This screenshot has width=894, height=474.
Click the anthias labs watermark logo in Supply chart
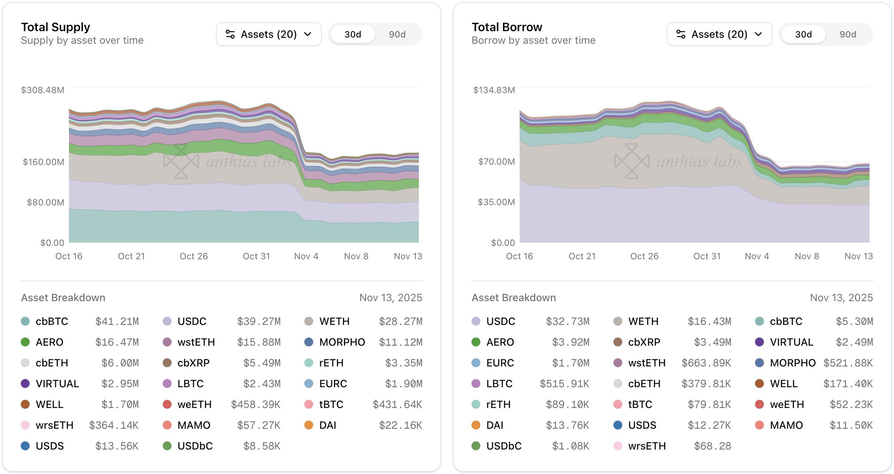(x=181, y=161)
